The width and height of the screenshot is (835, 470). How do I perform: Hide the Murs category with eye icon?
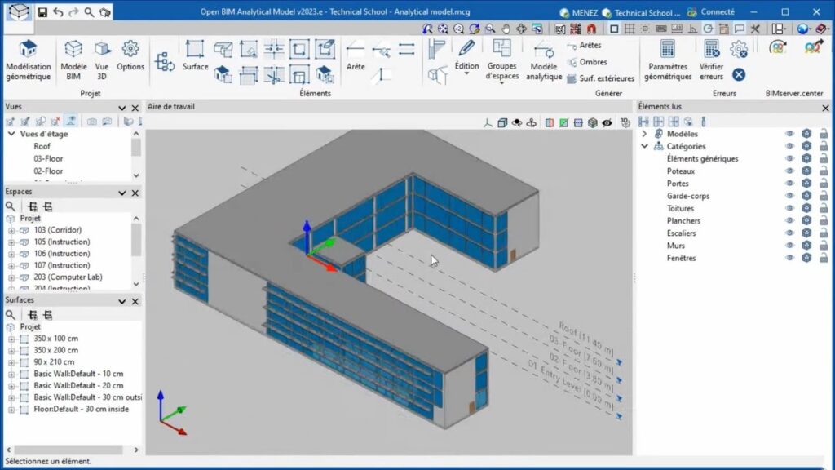click(x=789, y=246)
